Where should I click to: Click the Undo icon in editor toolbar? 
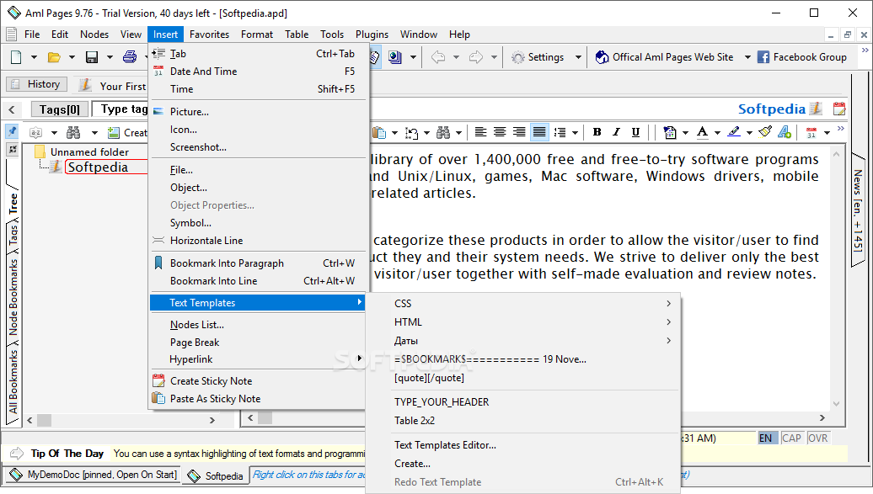[x=411, y=132]
